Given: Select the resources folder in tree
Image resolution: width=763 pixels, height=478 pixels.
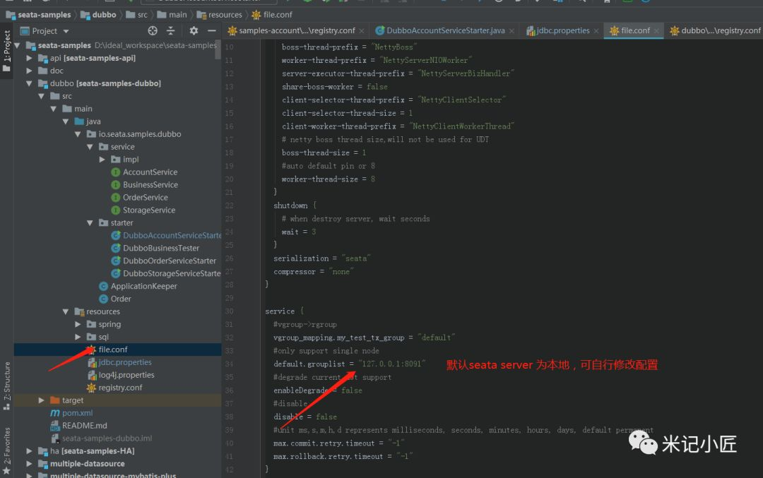Looking at the screenshot, I should pos(102,311).
